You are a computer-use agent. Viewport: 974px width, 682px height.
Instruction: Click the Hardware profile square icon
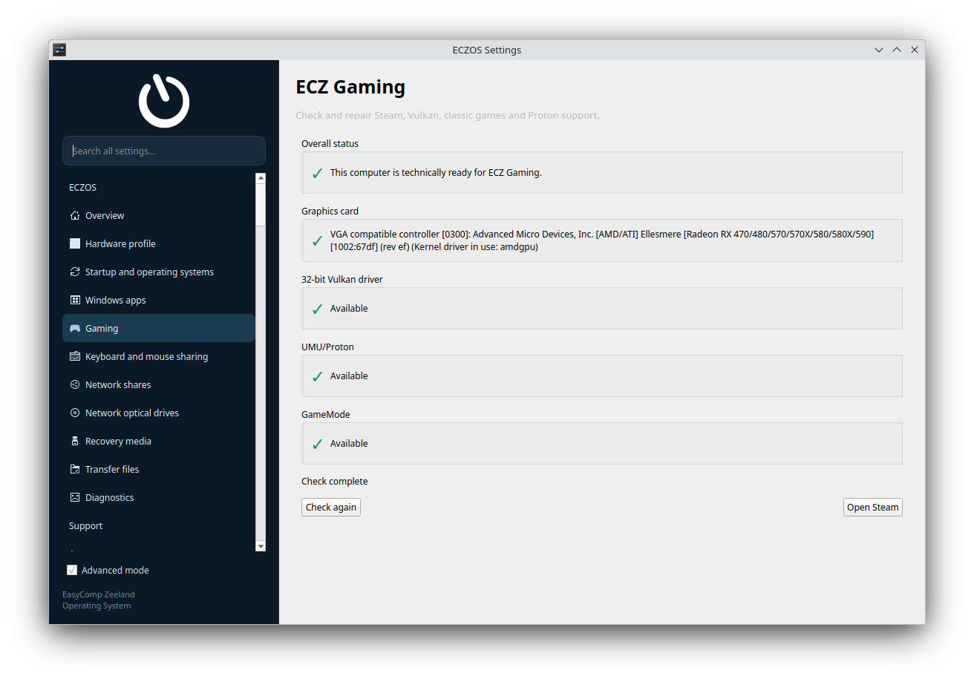click(x=74, y=244)
